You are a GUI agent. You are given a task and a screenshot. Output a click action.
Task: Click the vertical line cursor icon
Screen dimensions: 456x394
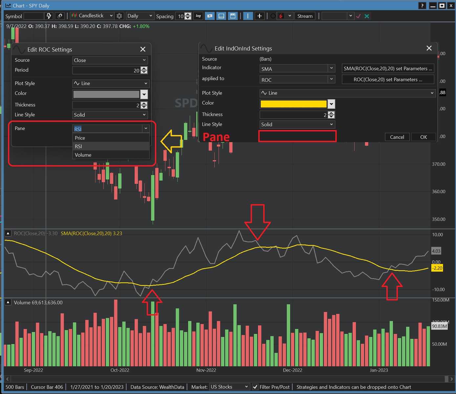pyautogui.click(x=248, y=16)
